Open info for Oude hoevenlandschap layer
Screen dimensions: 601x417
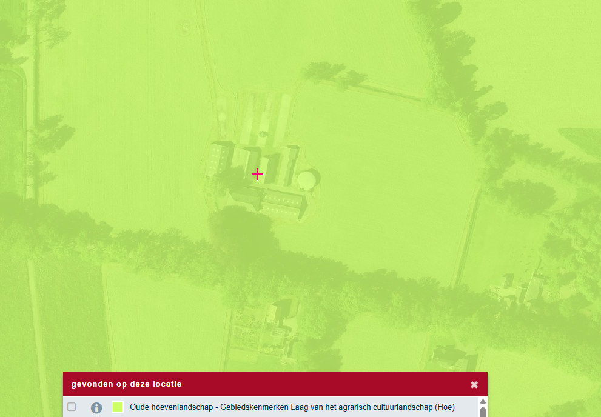click(x=96, y=407)
